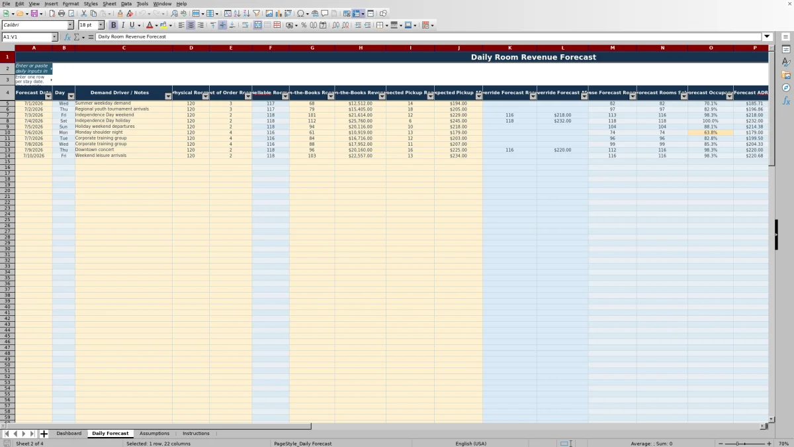Open Forecast Date column filter dropdown
794x447 pixels.
[x=48, y=97]
